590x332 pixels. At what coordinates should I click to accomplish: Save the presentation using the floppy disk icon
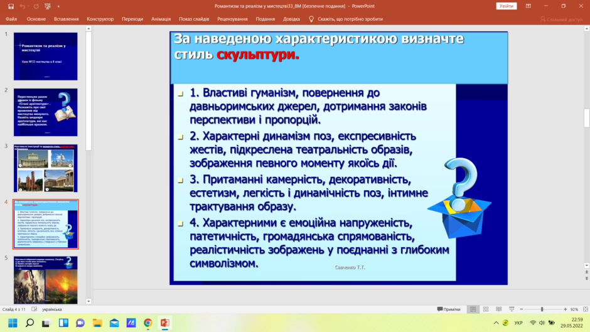(x=11, y=6)
